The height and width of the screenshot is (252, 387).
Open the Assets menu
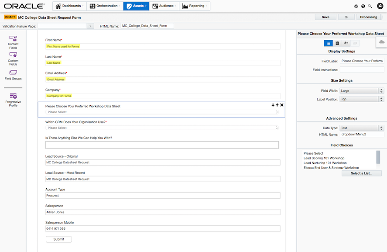[x=136, y=6]
